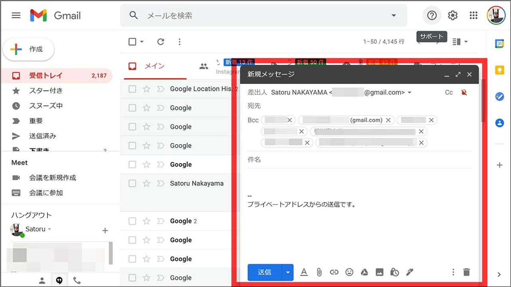
Task: Click the attach files paperclip icon
Action: (319, 272)
